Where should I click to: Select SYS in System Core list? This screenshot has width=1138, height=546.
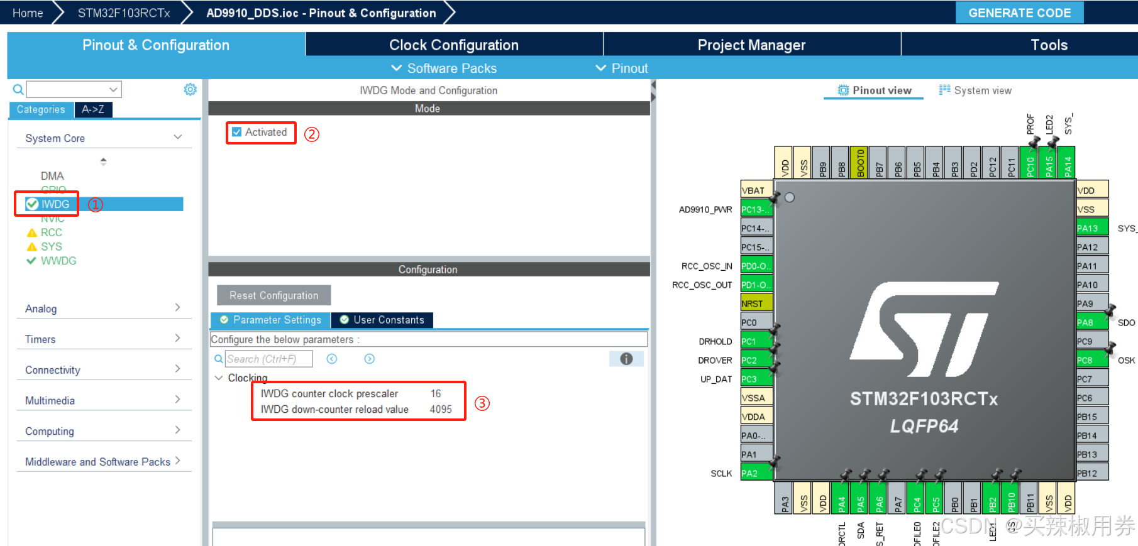(52, 247)
